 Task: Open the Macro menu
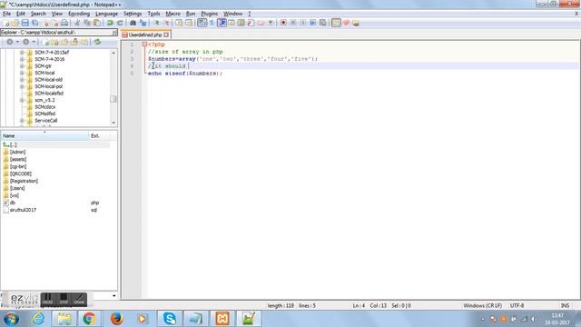[x=172, y=14]
